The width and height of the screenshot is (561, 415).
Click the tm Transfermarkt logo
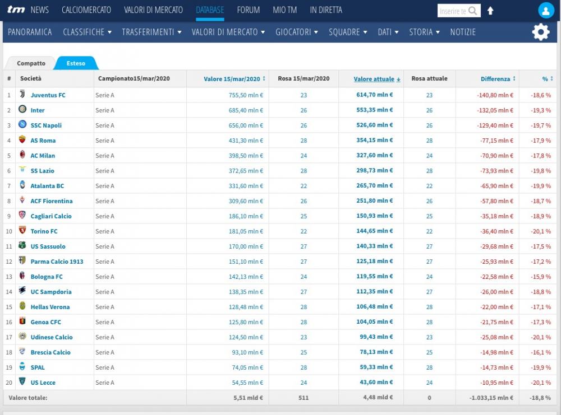(16, 10)
